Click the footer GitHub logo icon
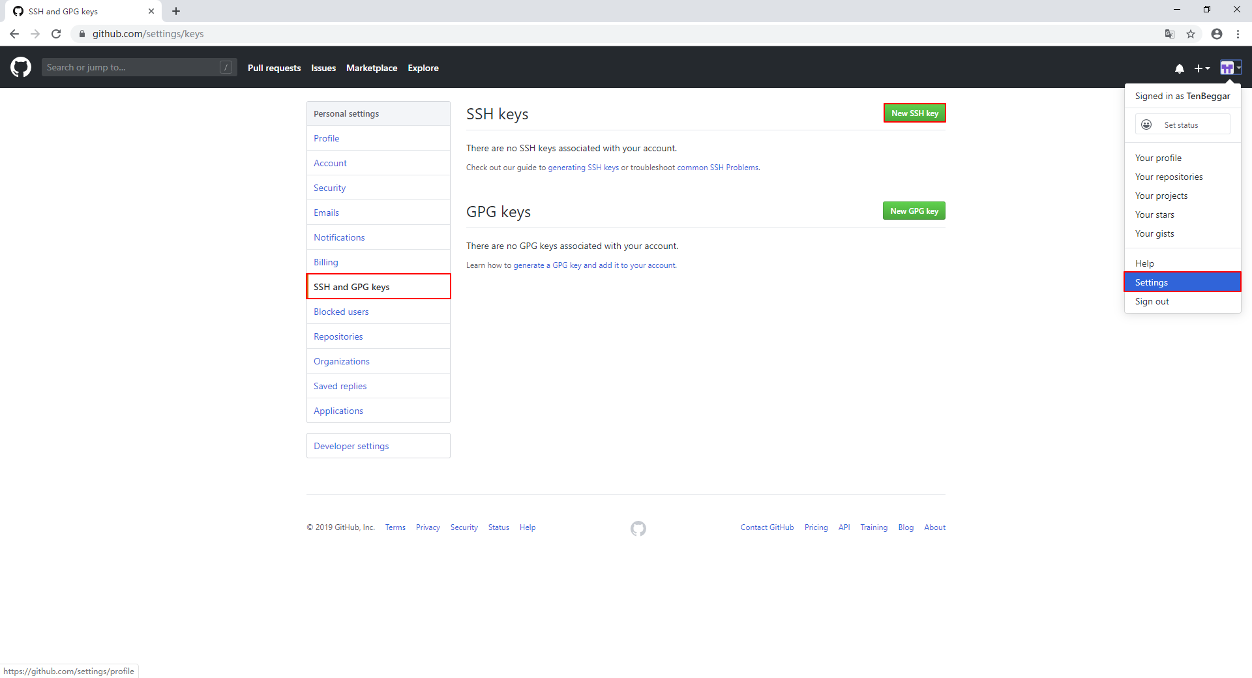This screenshot has width=1252, height=678. [638, 528]
